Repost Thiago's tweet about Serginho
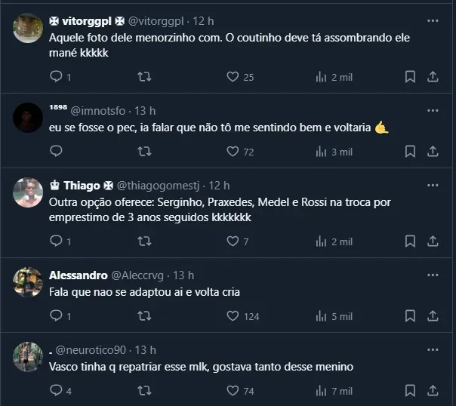This screenshot has width=456, height=406. pyautogui.click(x=143, y=241)
